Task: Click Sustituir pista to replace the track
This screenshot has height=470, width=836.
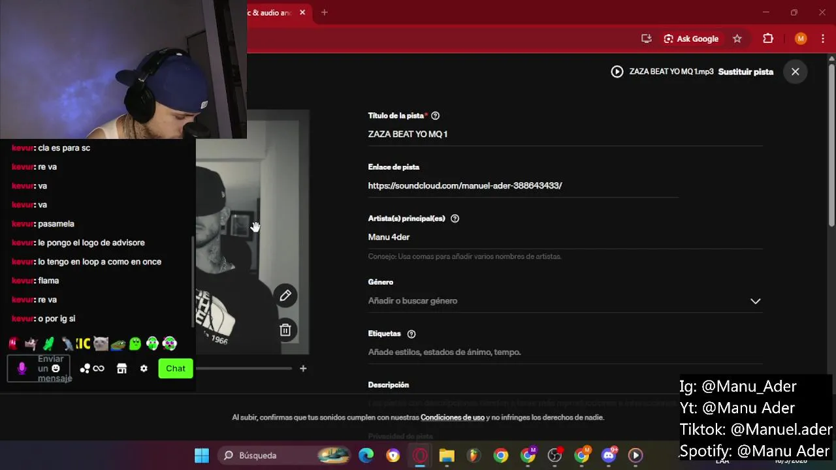Action: (x=745, y=72)
